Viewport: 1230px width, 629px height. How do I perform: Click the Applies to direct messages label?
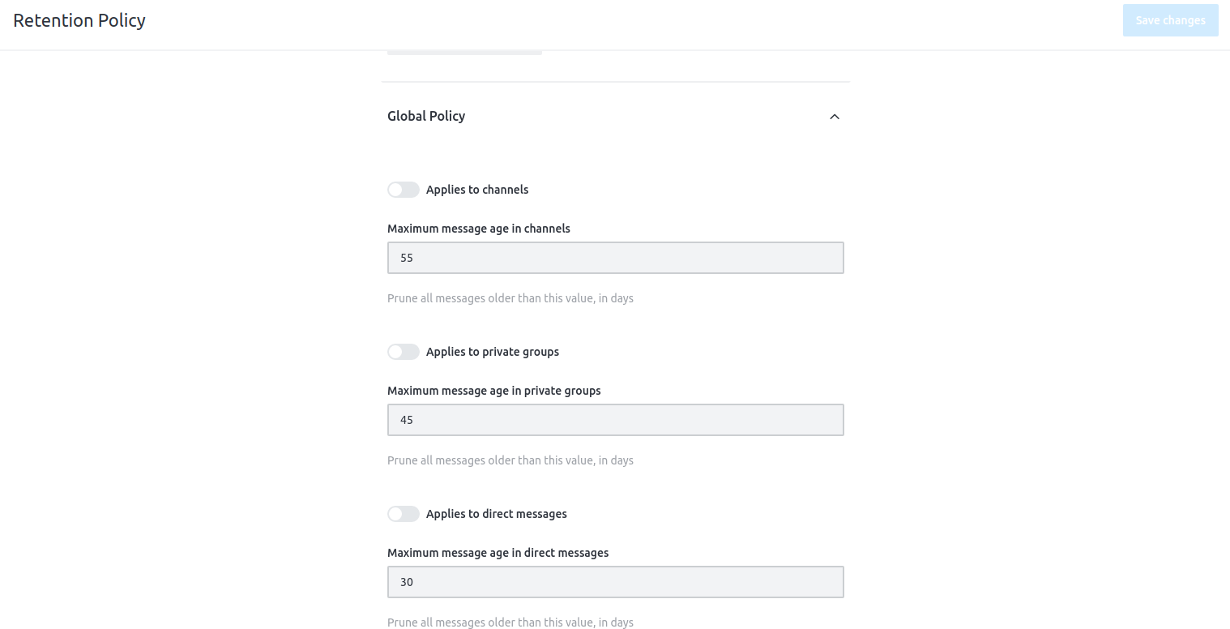tap(497, 514)
